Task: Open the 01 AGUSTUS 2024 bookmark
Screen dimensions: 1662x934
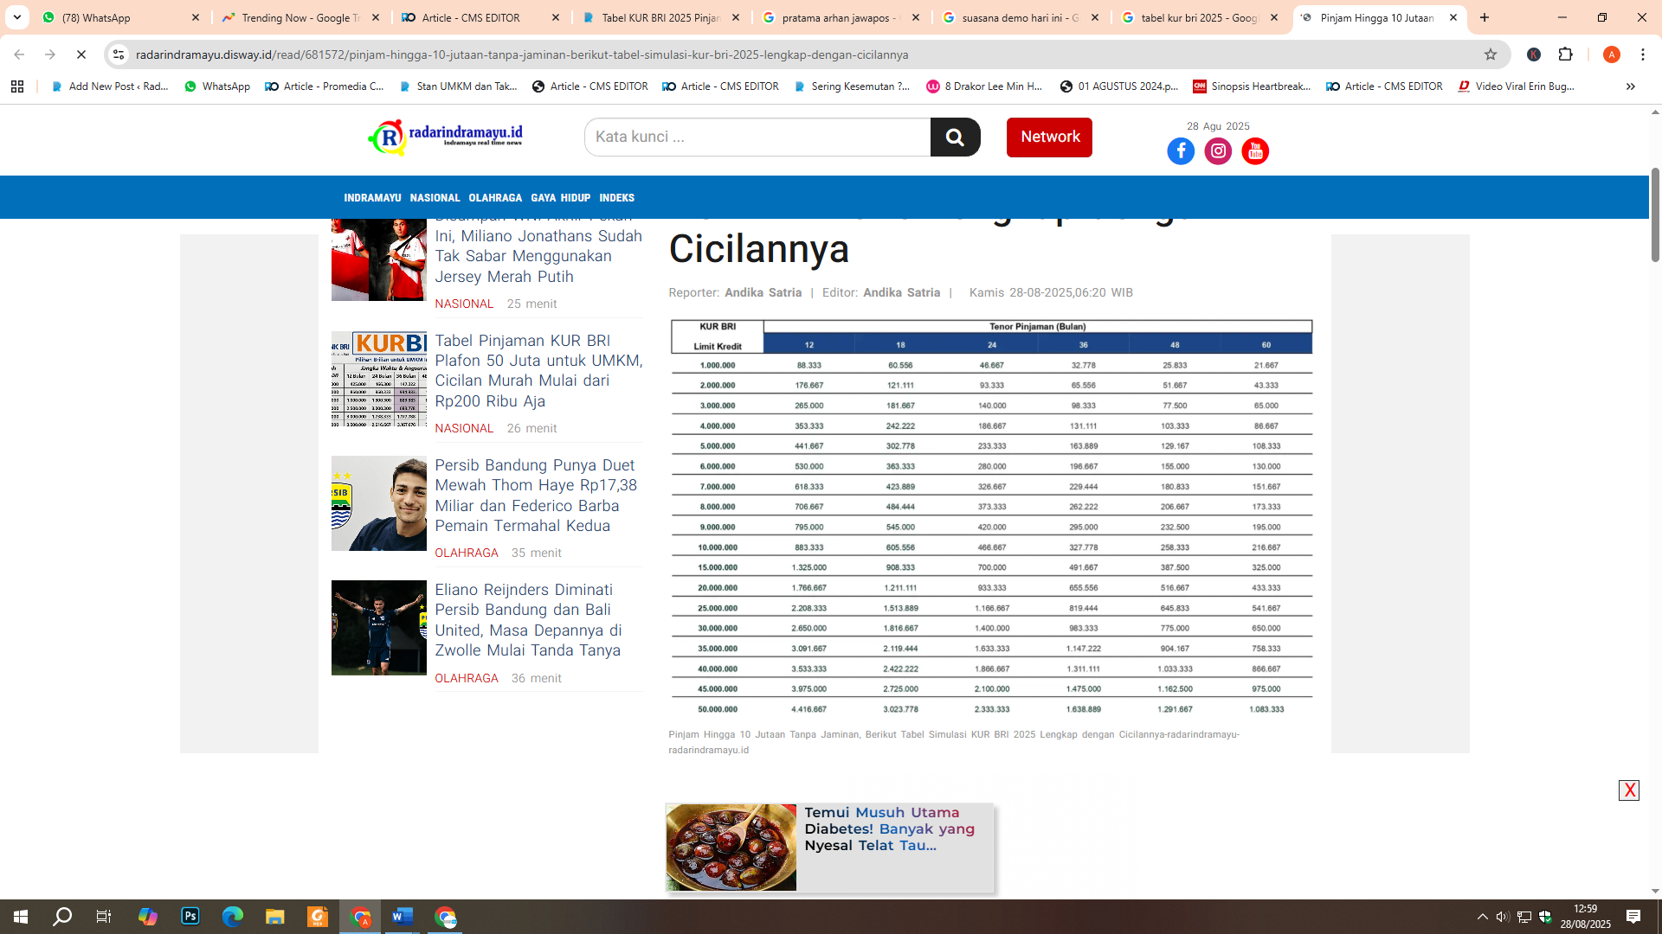Action: tap(1119, 86)
